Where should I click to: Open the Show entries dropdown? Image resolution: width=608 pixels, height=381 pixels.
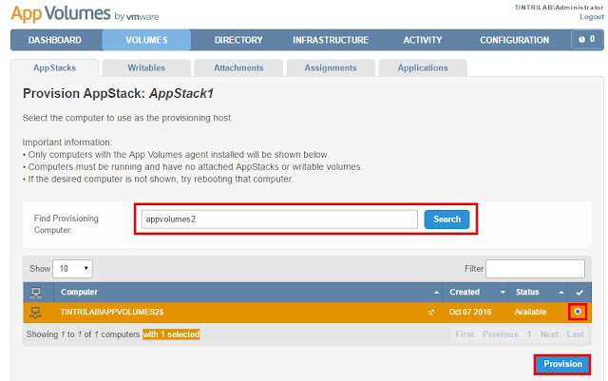coord(72,269)
